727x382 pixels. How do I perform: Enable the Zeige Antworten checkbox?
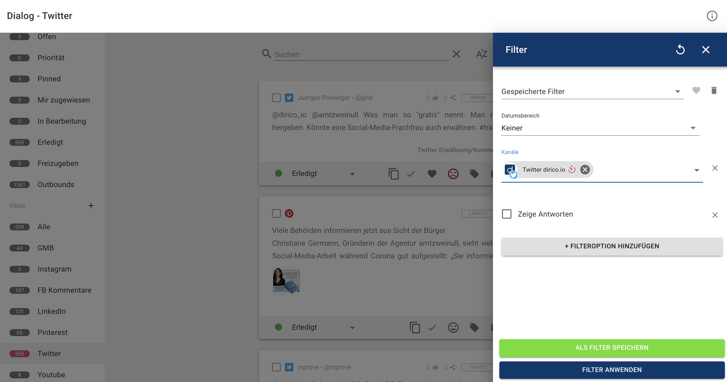click(x=506, y=214)
